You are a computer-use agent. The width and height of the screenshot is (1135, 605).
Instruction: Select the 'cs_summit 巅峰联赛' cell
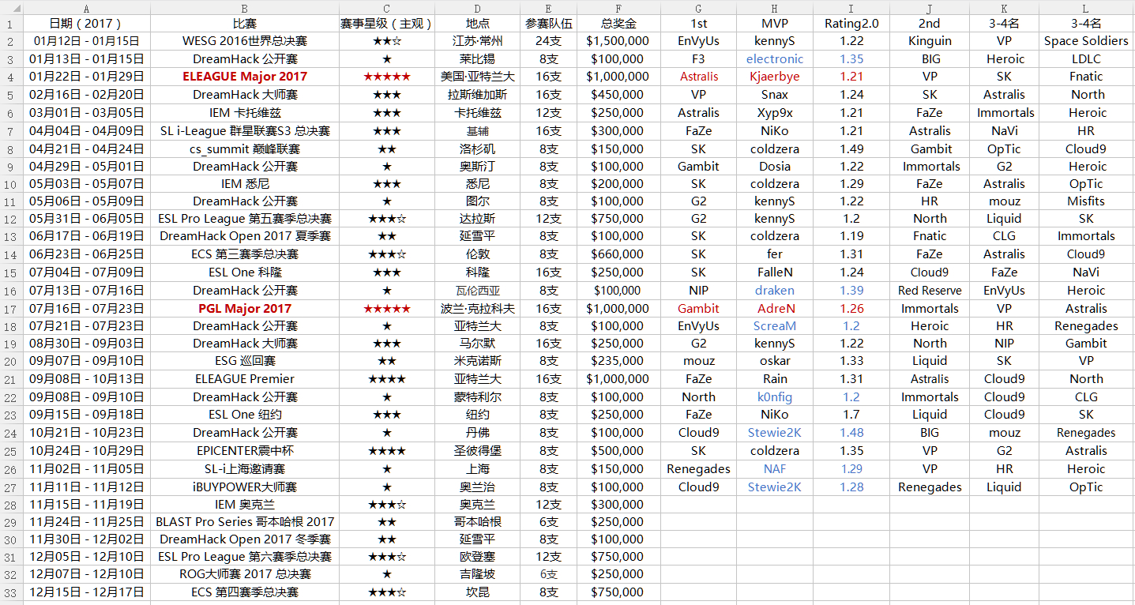245,148
